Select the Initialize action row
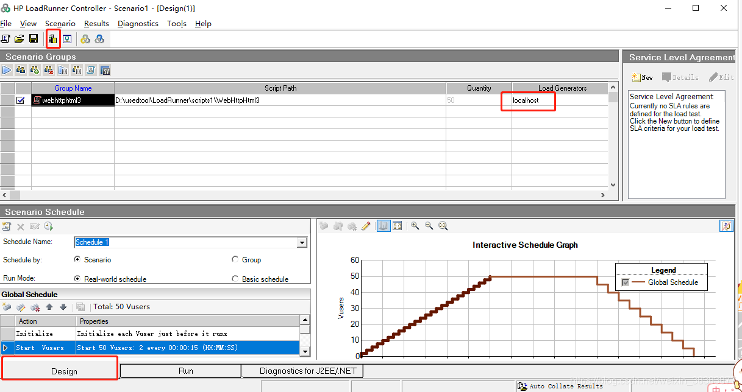 (x=150, y=334)
